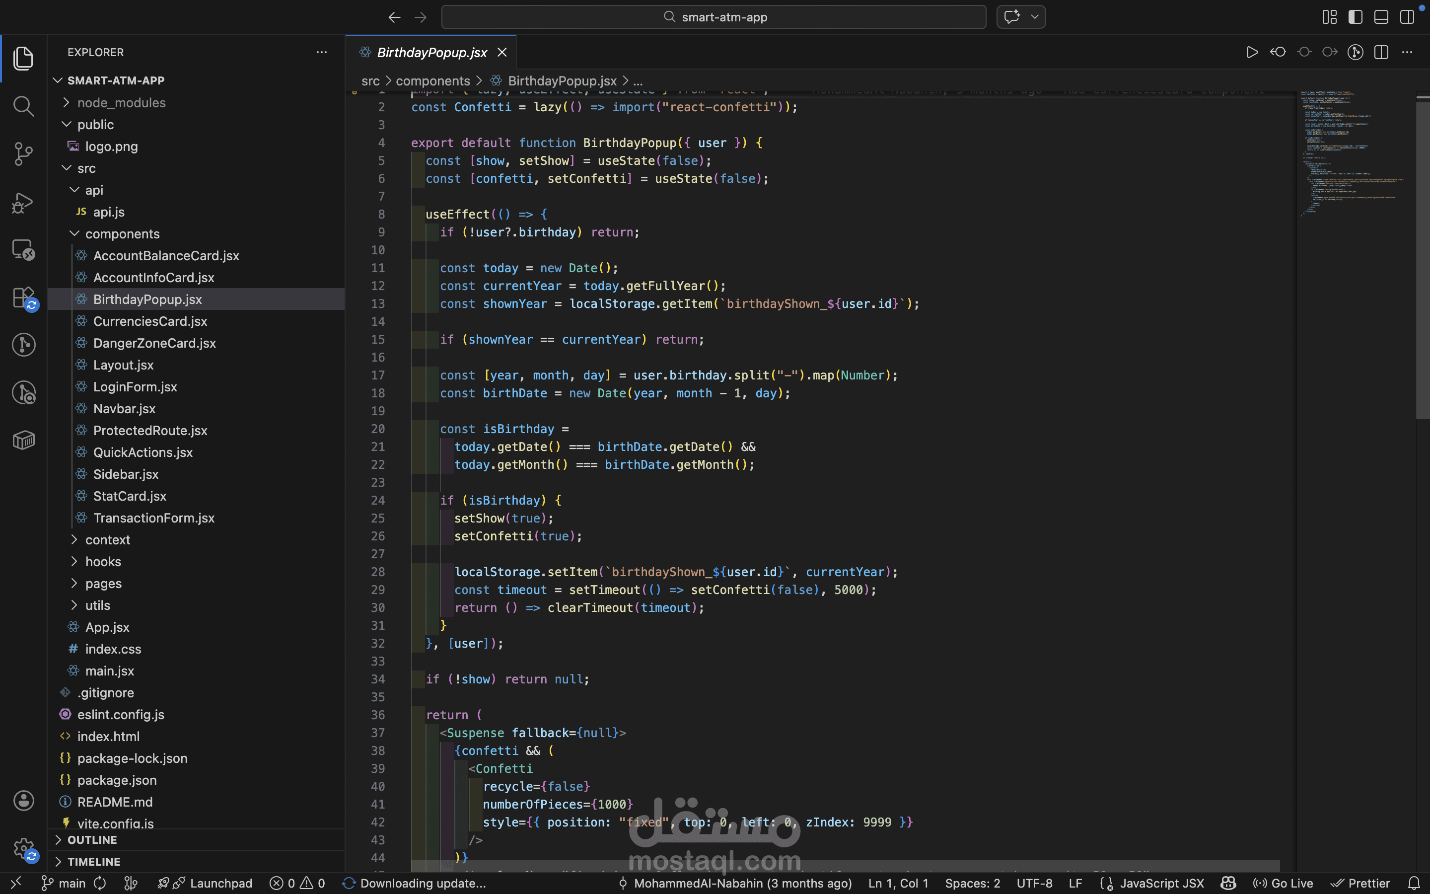This screenshot has width=1430, height=894.
Task: Click Go Live in status bar
Action: pos(1284,883)
